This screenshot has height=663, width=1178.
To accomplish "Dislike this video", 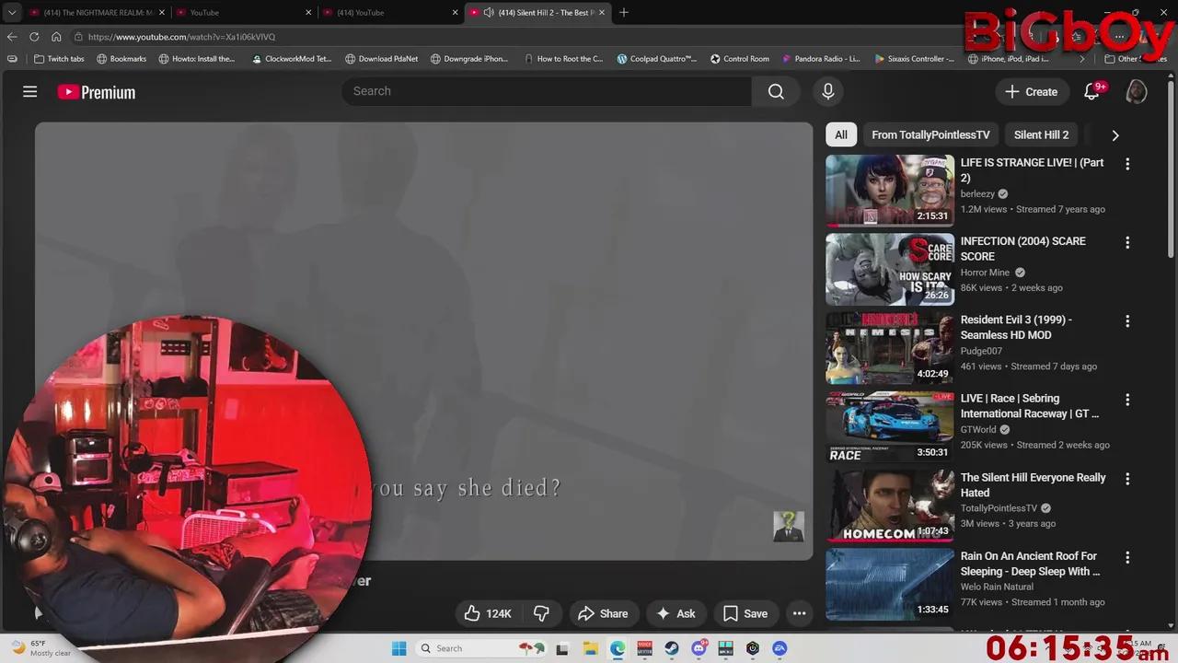I will tap(541, 613).
